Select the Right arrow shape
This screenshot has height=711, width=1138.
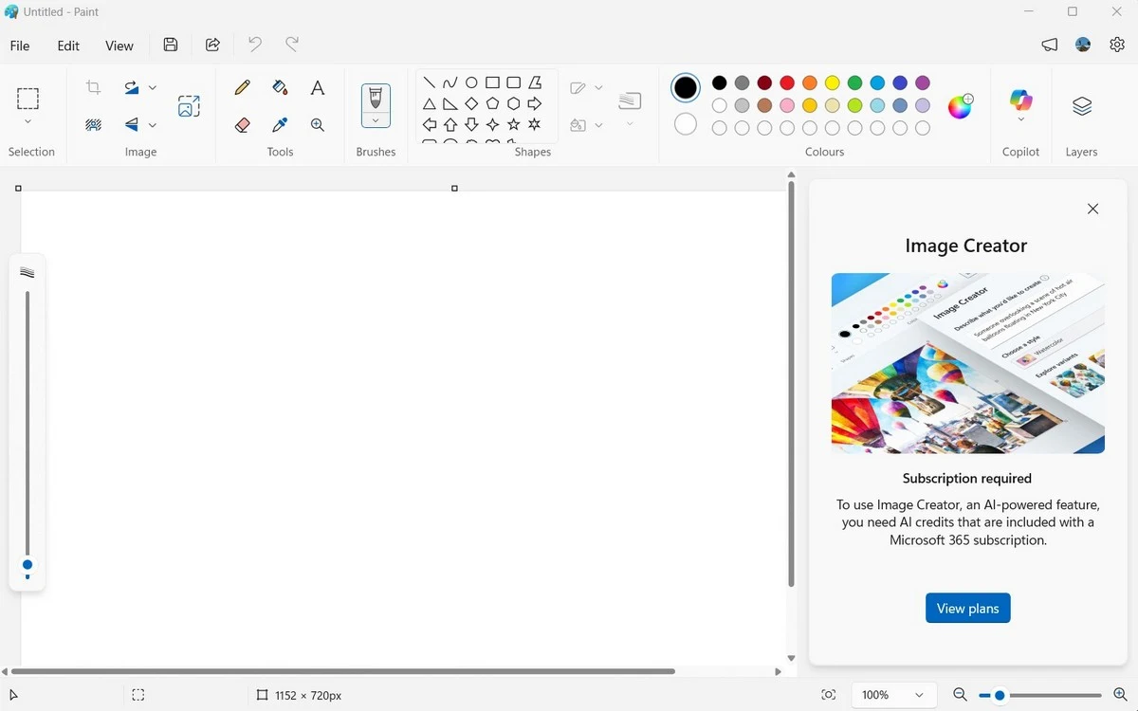[x=534, y=104]
